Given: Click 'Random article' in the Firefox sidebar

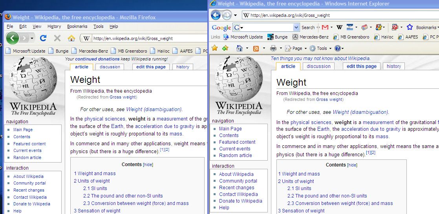Looking at the screenshot, I should click(x=27, y=157).
